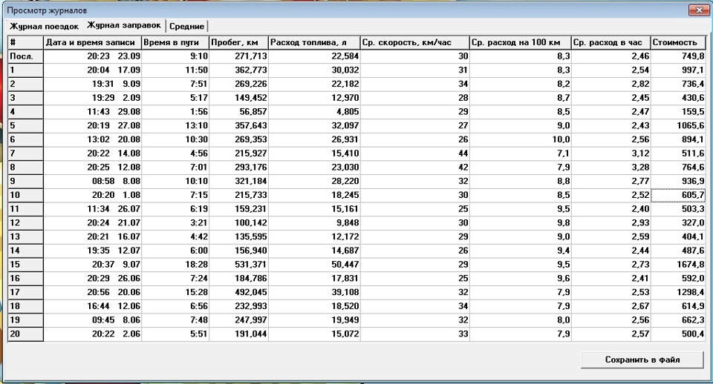Open the Средние tab
This screenshot has height=384, width=713.
186,27
